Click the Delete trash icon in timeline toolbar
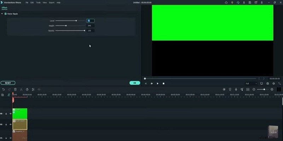The image size is (283, 141). pyautogui.click(x=15, y=90)
